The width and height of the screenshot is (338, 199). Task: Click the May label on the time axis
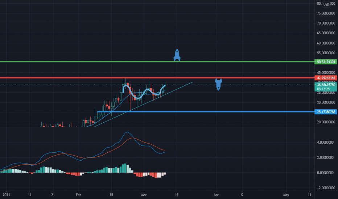click(286, 195)
